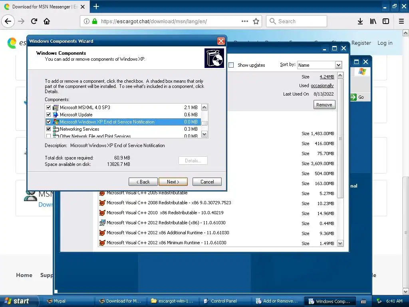409x307 pixels.
Task: Click the Back button in the wizard
Action: (x=143, y=182)
